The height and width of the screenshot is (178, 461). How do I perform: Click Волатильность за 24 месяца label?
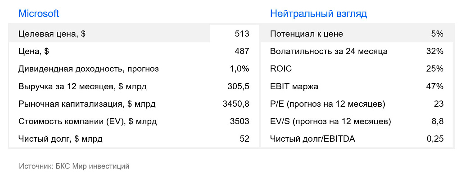click(x=329, y=52)
